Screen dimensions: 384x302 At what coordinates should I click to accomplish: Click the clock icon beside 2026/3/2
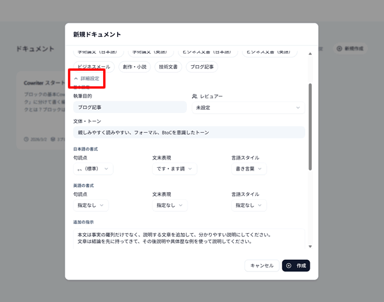click(26, 139)
